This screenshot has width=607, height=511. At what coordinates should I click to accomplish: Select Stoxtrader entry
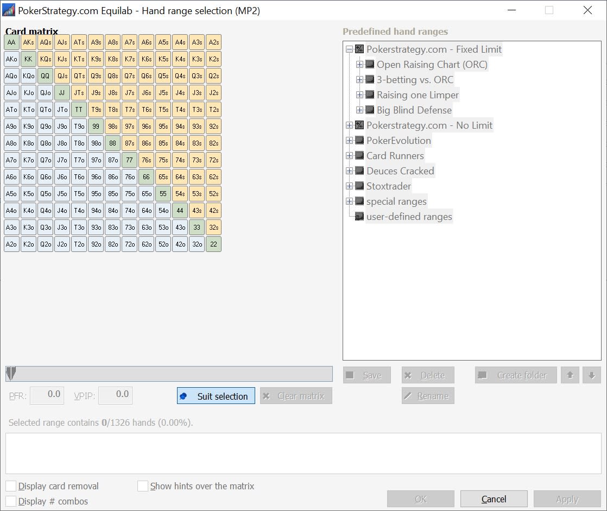coord(389,186)
